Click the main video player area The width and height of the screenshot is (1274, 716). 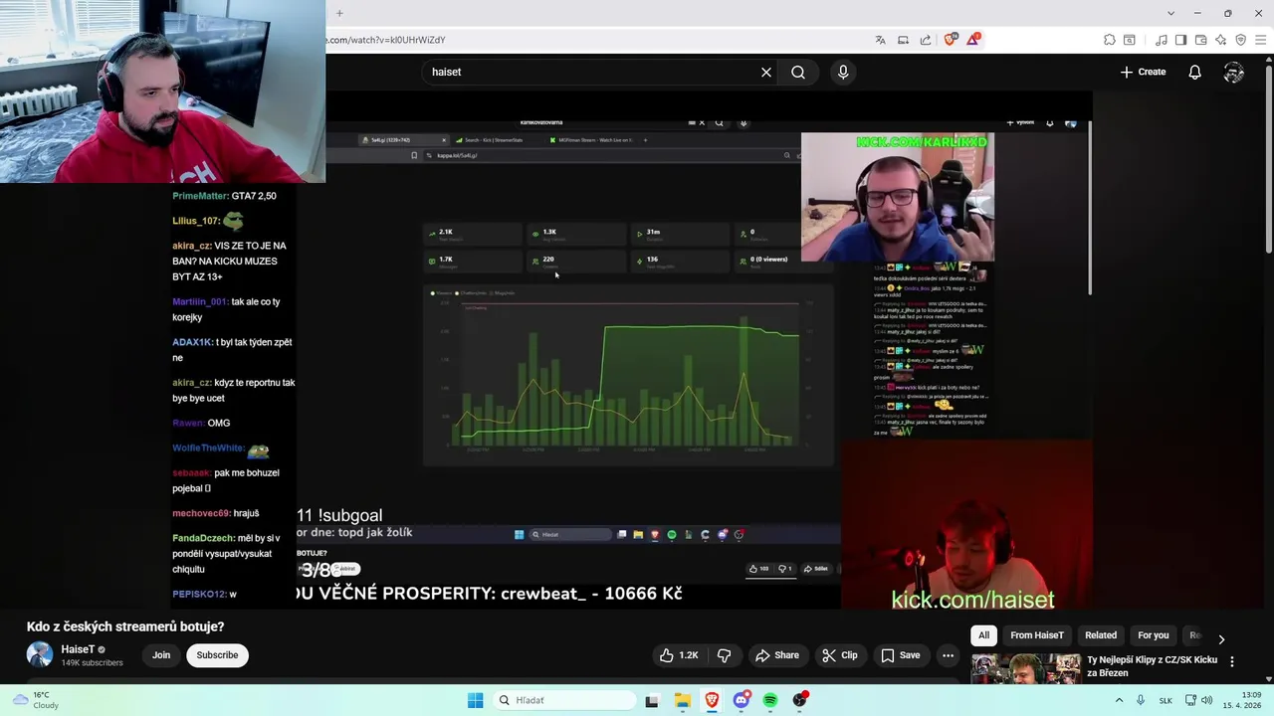point(709,350)
